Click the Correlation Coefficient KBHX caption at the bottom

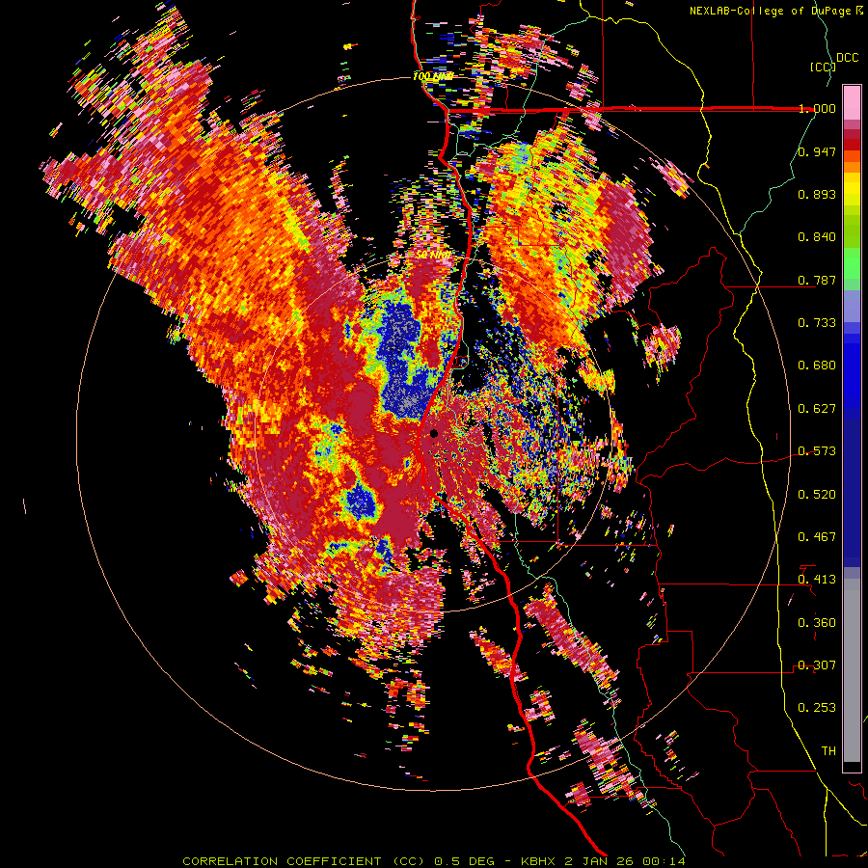(434, 861)
